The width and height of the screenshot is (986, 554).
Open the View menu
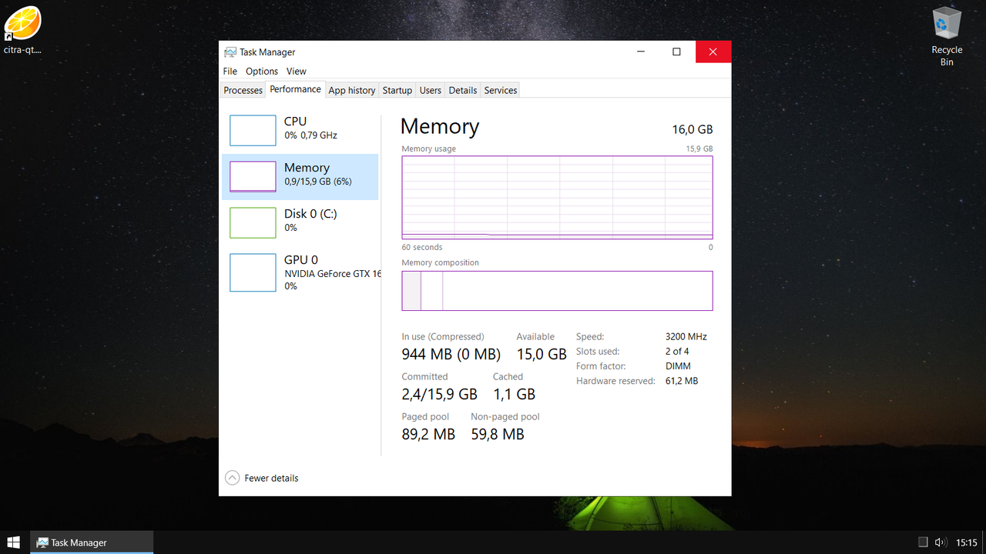296,71
